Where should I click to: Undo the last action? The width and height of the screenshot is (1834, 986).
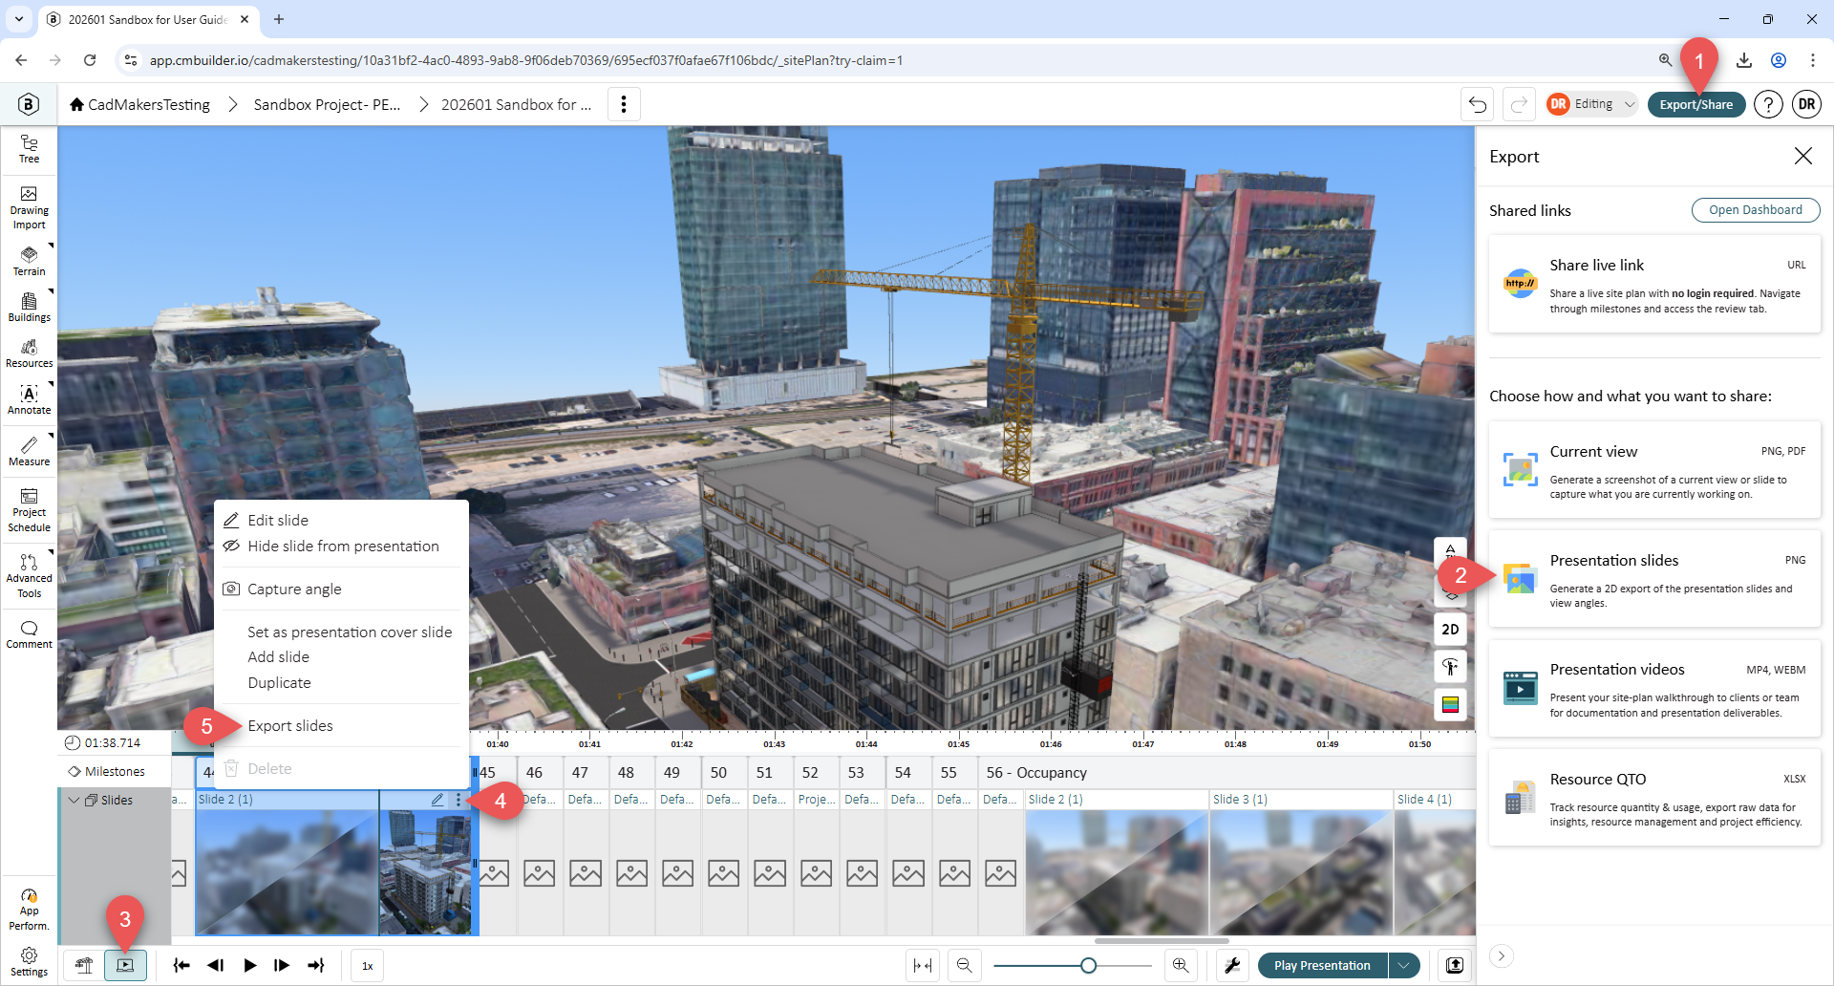click(1477, 104)
